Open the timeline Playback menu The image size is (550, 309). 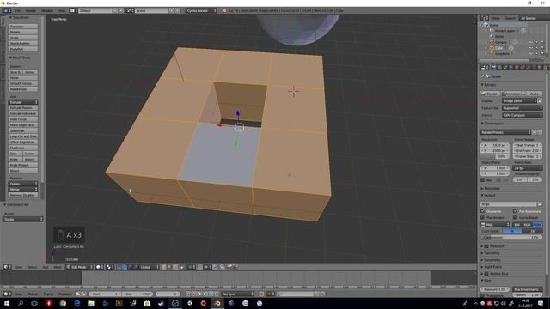click(x=65, y=294)
